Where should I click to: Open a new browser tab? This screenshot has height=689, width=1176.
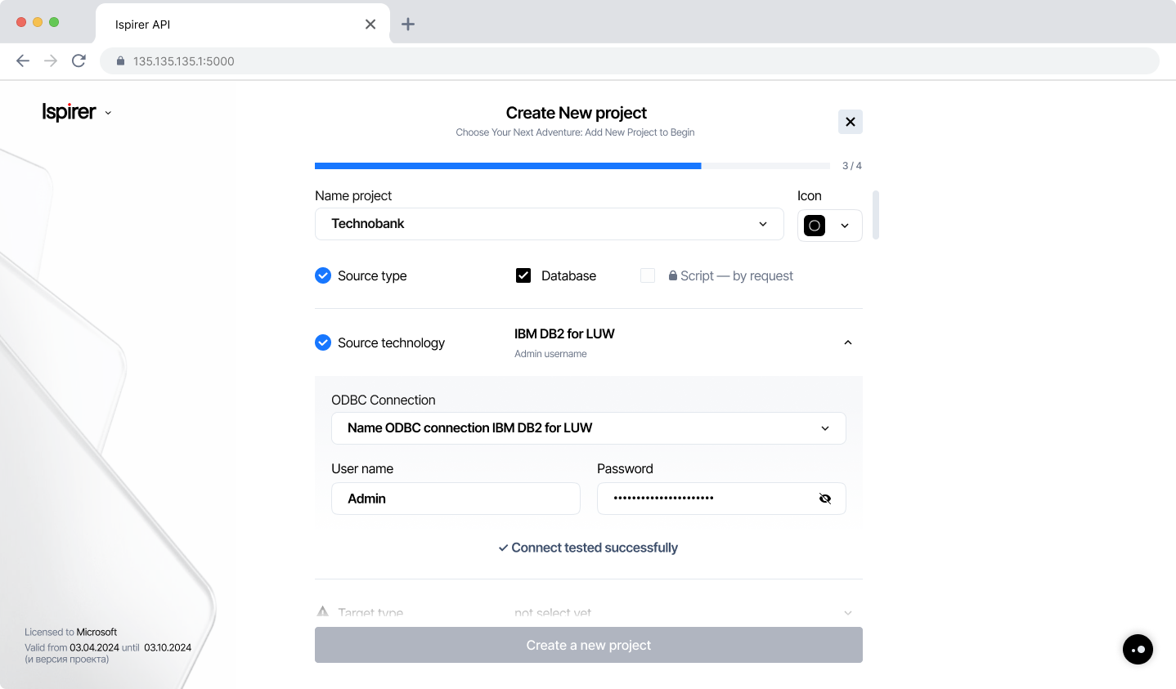[408, 25]
